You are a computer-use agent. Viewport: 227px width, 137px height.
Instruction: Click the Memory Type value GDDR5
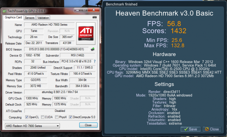pyautogui.click(x=35, y=80)
